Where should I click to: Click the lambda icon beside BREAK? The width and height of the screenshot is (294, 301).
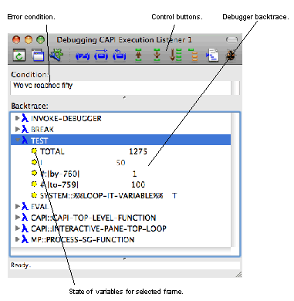pyautogui.click(x=25, y=129)
